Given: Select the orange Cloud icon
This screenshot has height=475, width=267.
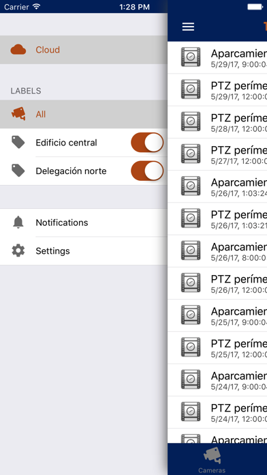Looking at the screenshot, I should tap(18, 50).
